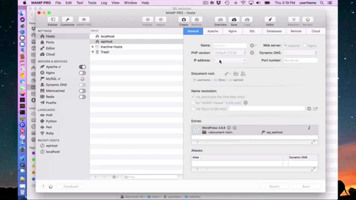Screen dimensions: 356x200
Task: Switch to the Nginx tab
Action: pos(233,31)
